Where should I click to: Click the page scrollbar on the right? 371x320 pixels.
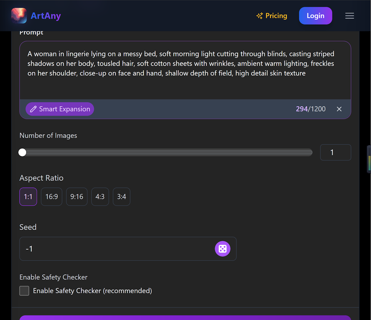pyautogui.click(x=369, y=159)
